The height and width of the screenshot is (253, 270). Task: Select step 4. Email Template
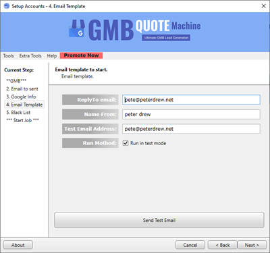click(24, 105)
